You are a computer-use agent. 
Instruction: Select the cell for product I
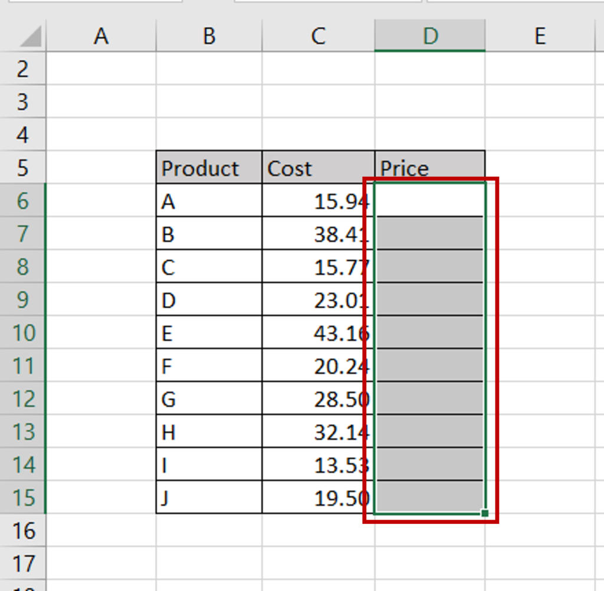coord(209,464)
